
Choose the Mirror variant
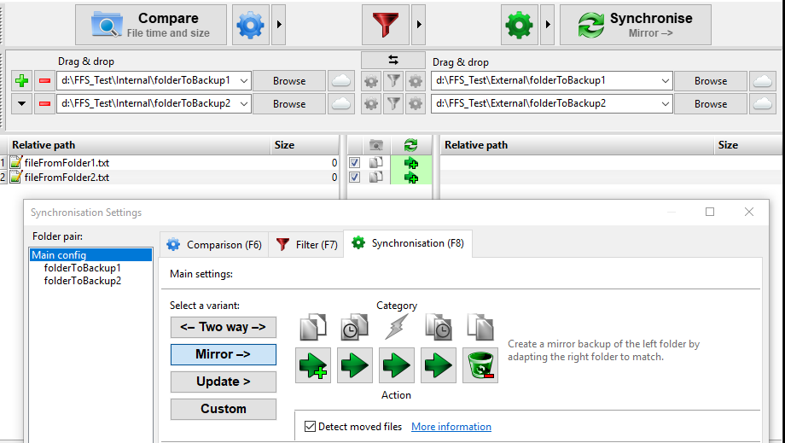point(224,354)
